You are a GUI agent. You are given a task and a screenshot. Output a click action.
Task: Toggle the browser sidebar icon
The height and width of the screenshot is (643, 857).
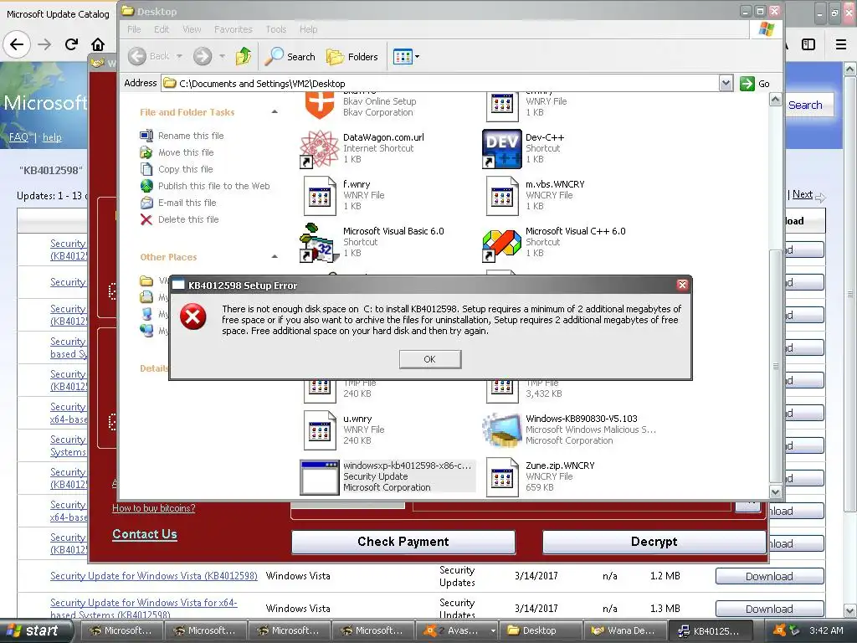pyautogui.click(x=808, y=44)
